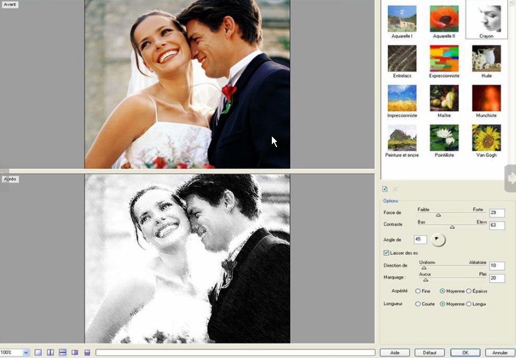
Task: Expand the side panel tab on right edge
Action: click(x=510, y=179)
